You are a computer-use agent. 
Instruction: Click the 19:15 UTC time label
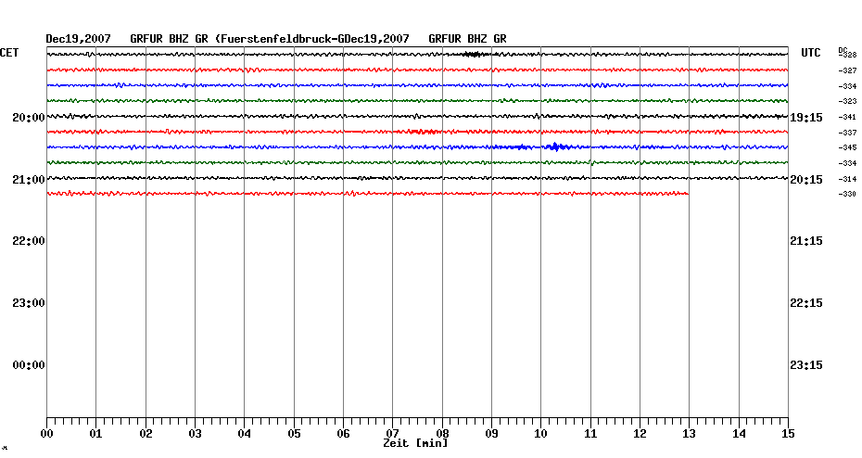[x=806, y=118]
